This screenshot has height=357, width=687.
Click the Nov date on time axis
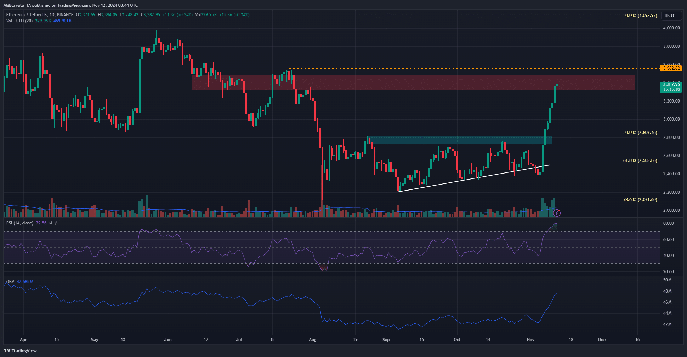530,340
